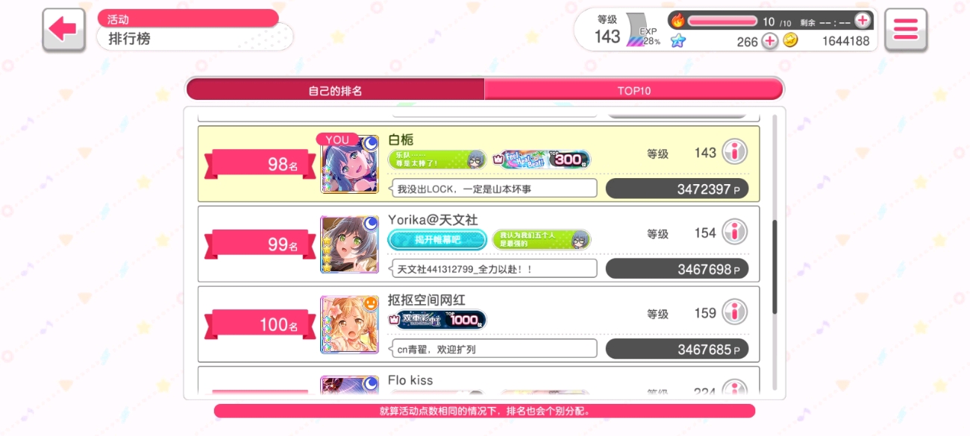
Task: Tap Yorika@天文社's character avatar
Action: point(350,244)
